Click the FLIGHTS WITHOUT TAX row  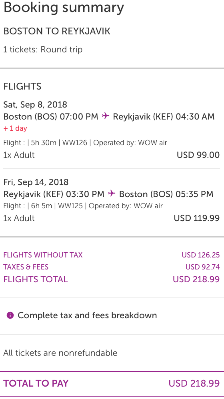(x=112, y=255)
